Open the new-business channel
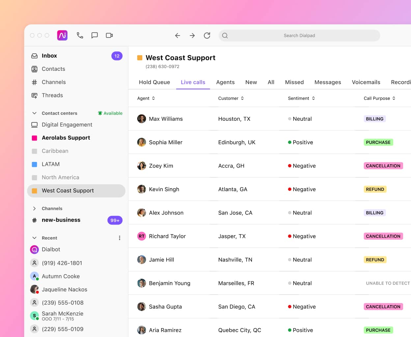 [61, 220]
